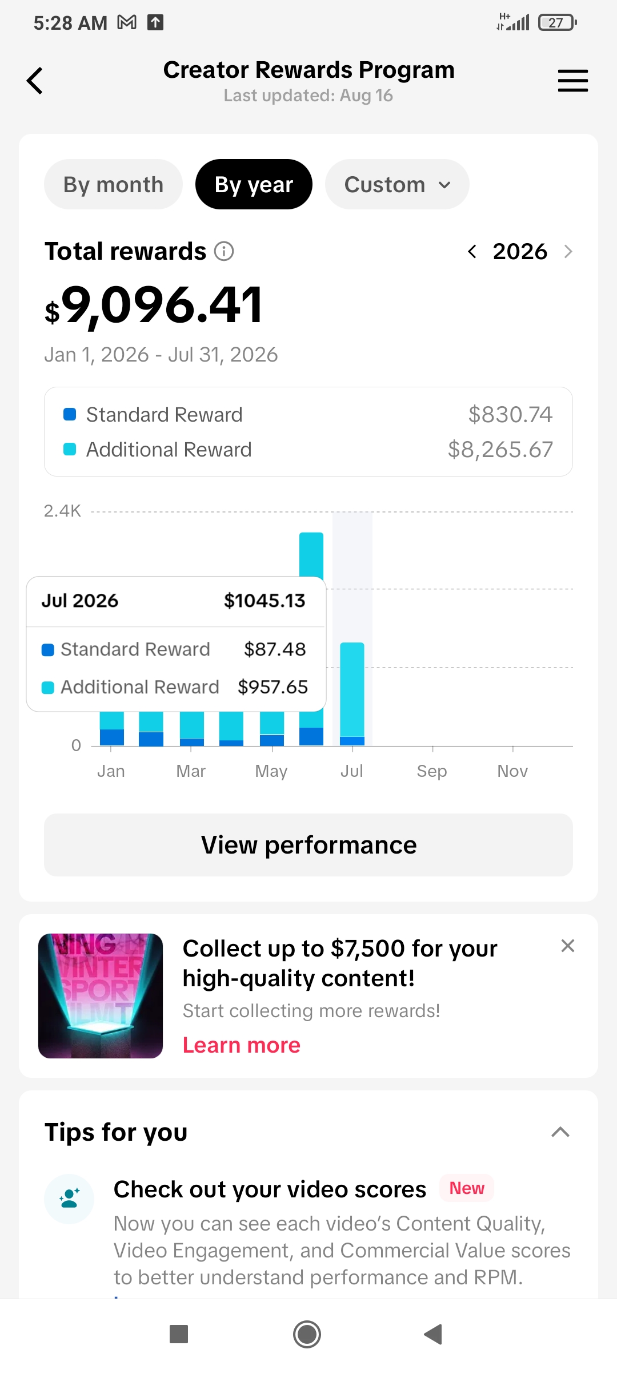Open the hamburger menu icon

click(572, 81)
